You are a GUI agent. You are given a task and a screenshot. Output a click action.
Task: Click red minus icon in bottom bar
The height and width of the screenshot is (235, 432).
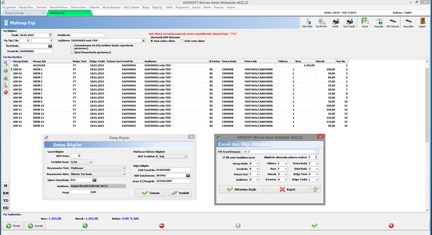click(x=162, y=226)
